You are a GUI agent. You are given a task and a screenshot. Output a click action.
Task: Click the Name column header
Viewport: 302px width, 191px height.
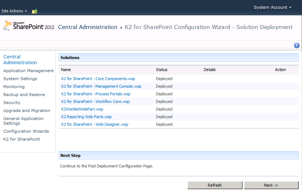(x=66, y=70)
